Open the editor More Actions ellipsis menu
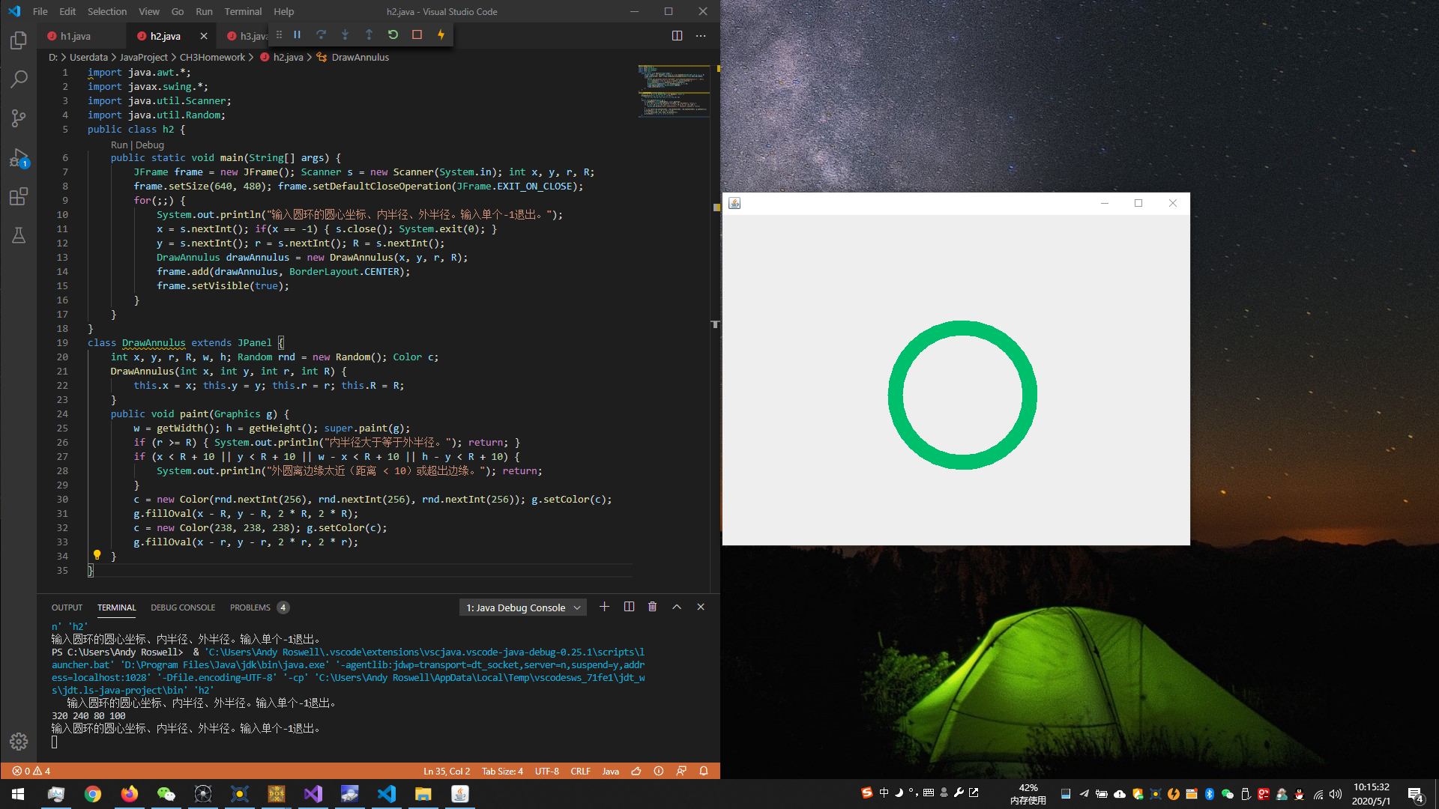Screen dimensions: 1439x809 [701, 35]
